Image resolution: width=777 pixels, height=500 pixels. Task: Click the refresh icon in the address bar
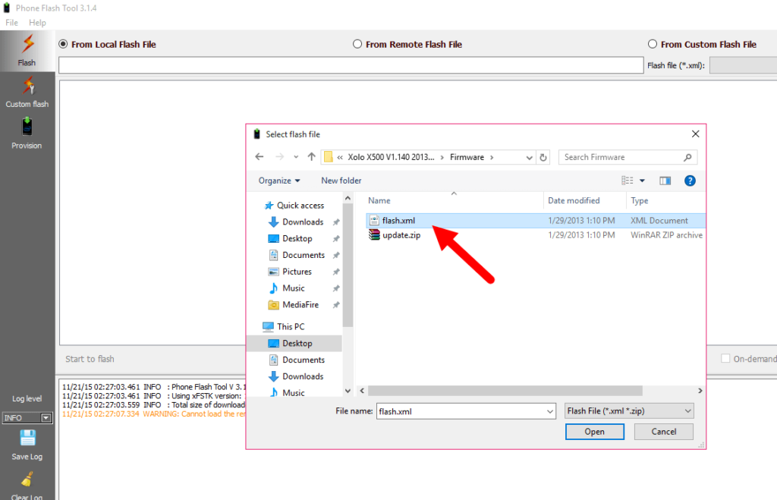[543, 156]
